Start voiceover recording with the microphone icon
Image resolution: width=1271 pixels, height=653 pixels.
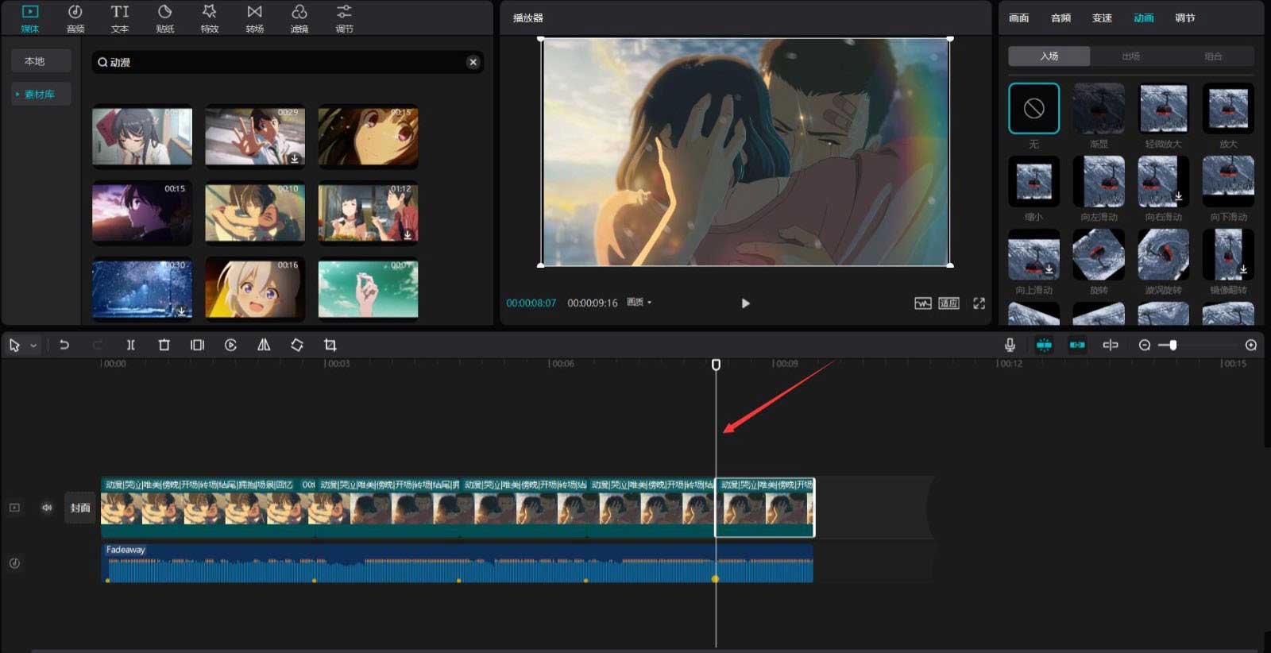pyautogui.click(x=1010, y=345)
